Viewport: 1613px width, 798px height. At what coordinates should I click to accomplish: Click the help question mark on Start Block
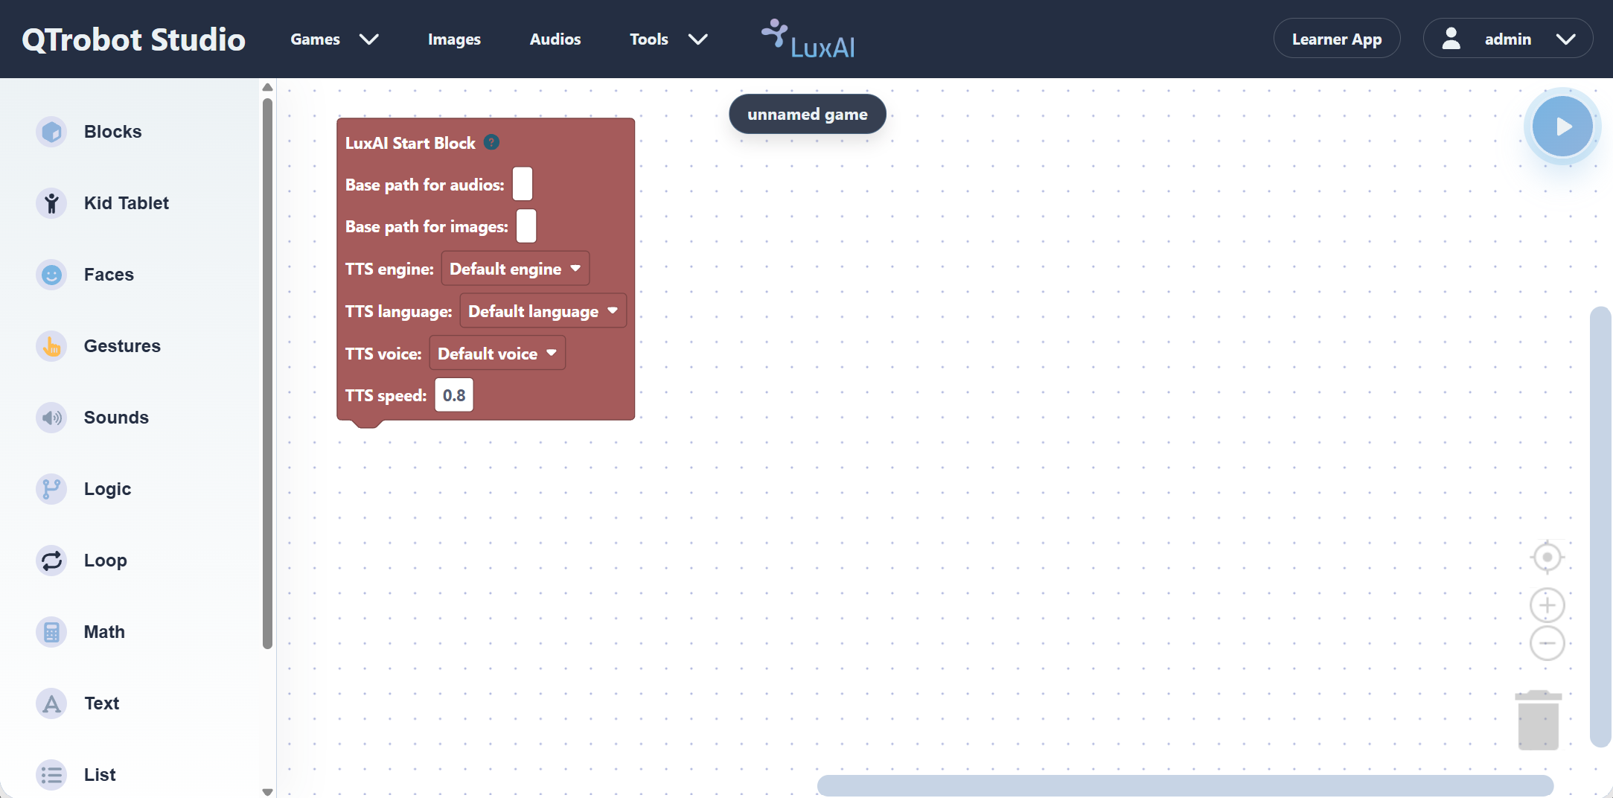[491, 142]
